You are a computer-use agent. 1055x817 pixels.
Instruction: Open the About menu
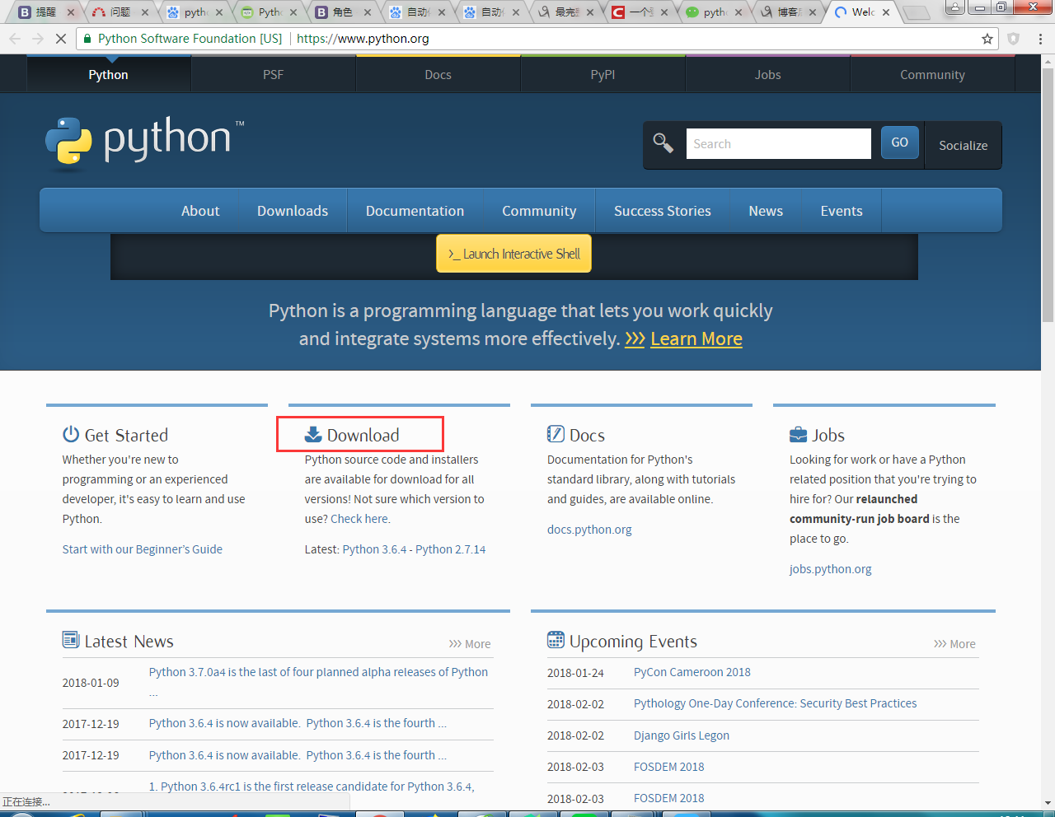coord(200,211)
